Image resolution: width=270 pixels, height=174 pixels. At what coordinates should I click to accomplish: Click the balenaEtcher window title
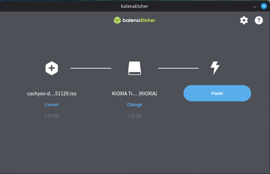click(x=134, y=6)
